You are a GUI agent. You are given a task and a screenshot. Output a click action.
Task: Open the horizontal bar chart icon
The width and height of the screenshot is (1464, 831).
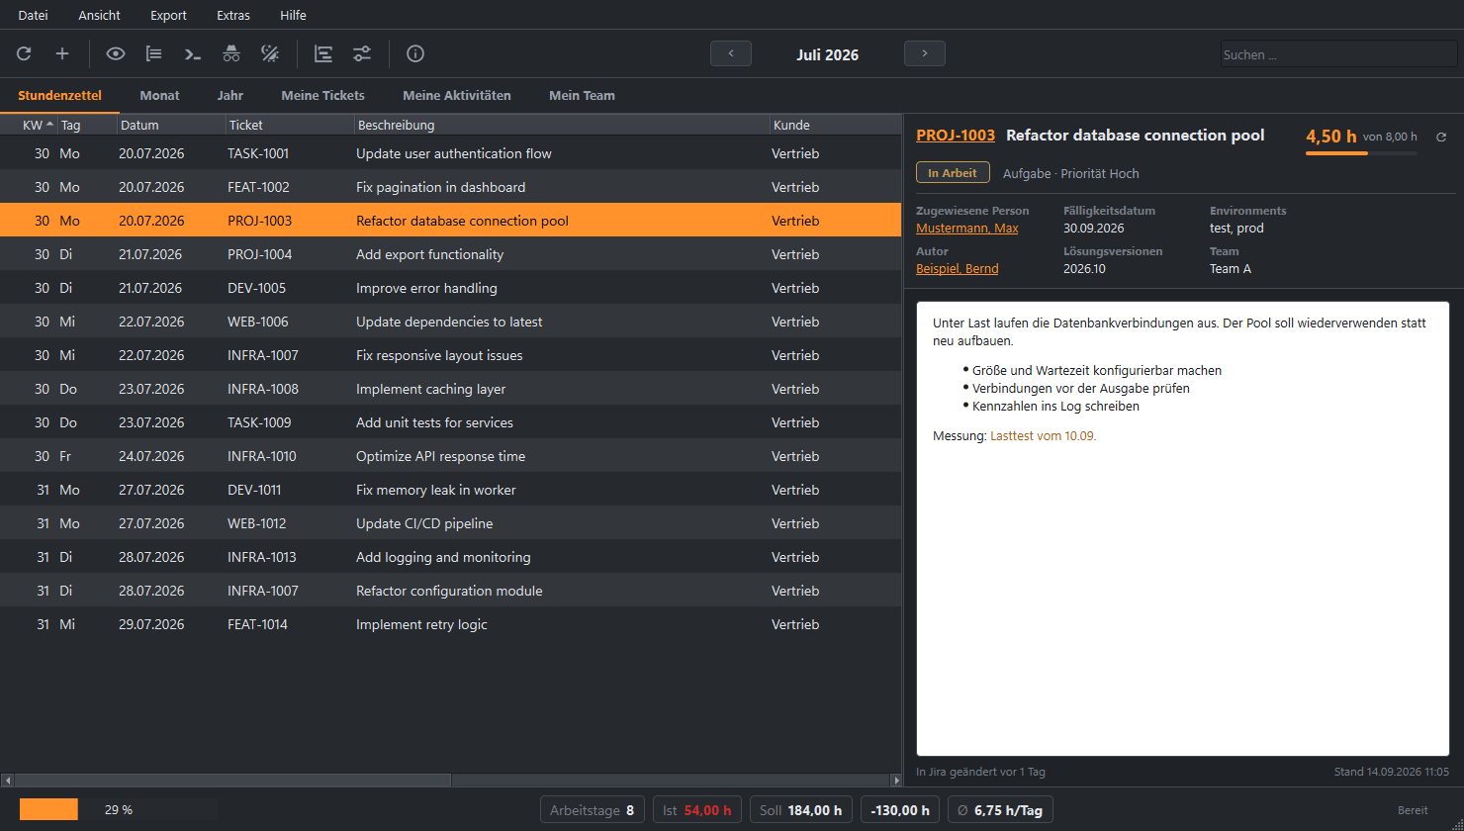tap(323, 53)
